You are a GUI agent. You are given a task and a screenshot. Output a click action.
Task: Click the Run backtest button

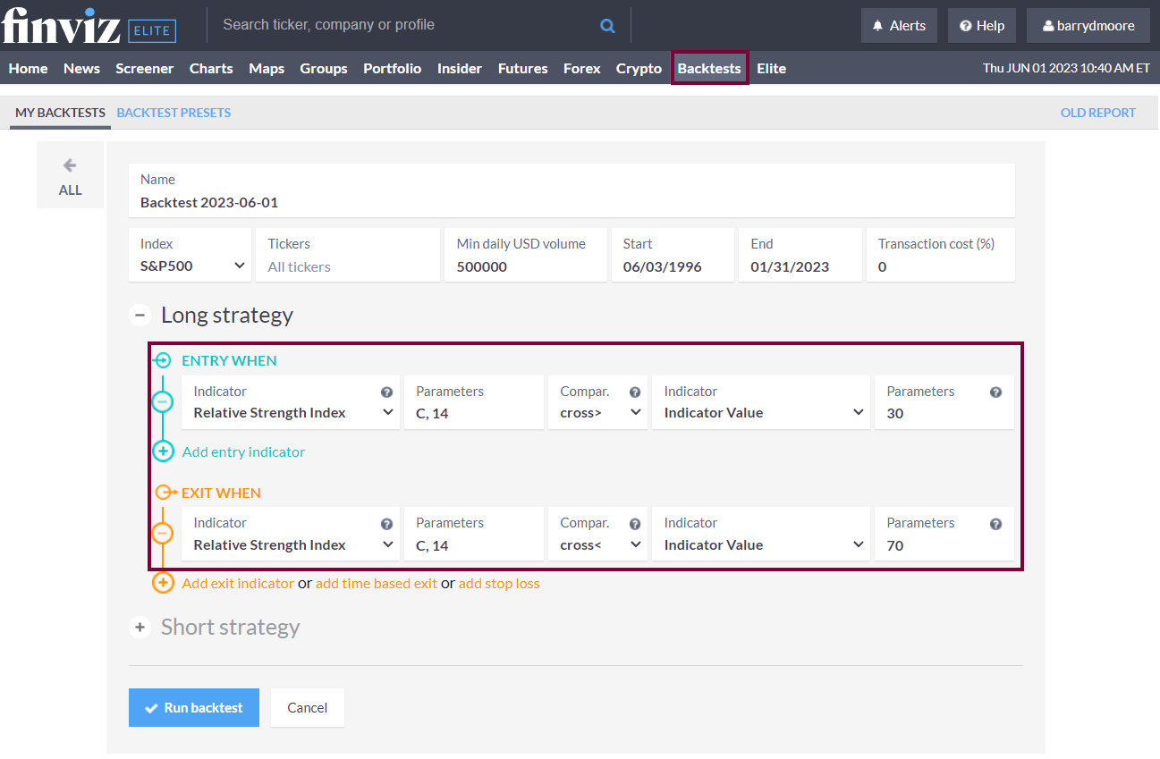click(193, 707)
